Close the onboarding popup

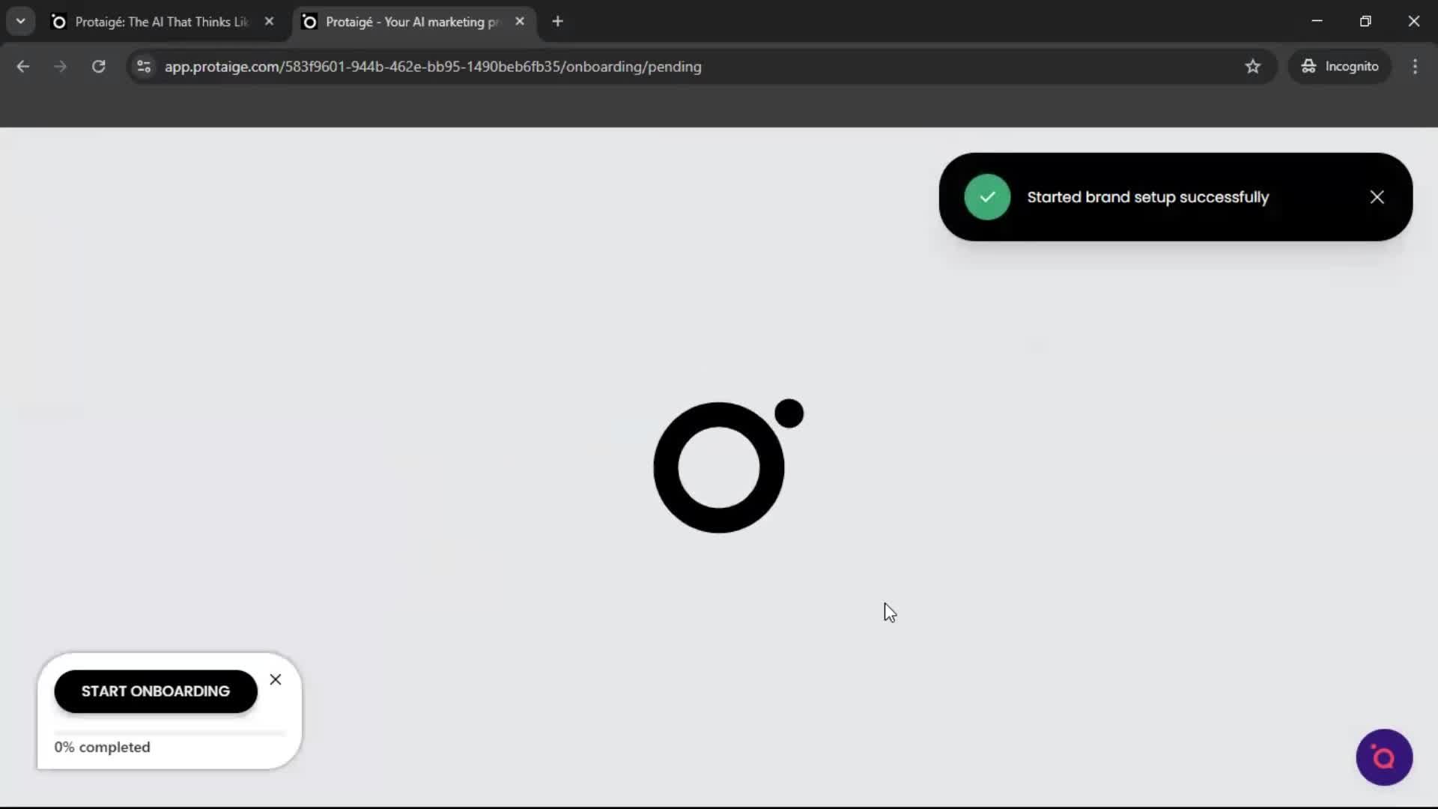(276, 679)
